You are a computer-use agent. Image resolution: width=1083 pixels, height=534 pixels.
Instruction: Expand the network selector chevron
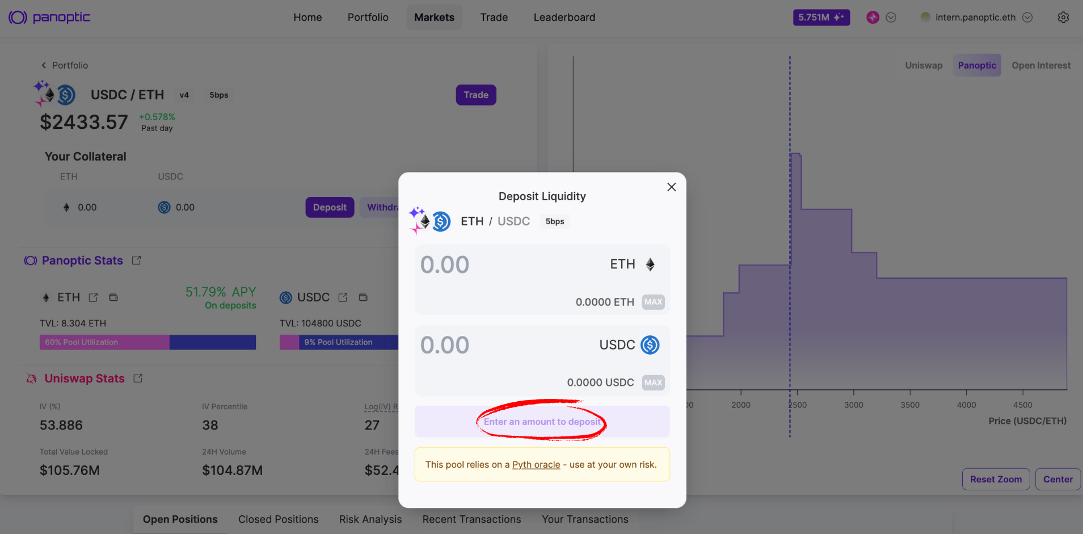[x=891, y=18]
